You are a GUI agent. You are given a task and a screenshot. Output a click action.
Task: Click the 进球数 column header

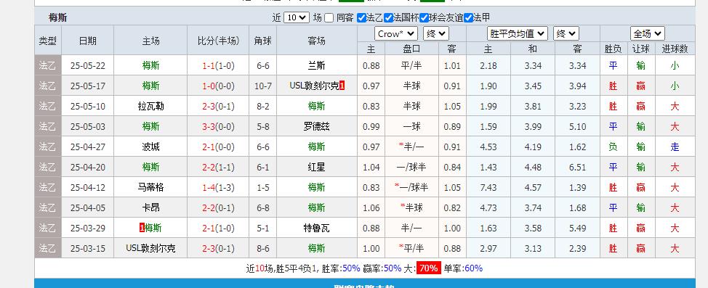coord(675,49)
